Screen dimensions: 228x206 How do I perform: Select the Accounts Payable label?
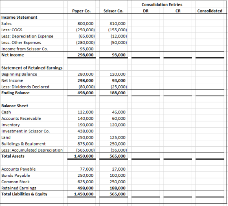[18, 169]
